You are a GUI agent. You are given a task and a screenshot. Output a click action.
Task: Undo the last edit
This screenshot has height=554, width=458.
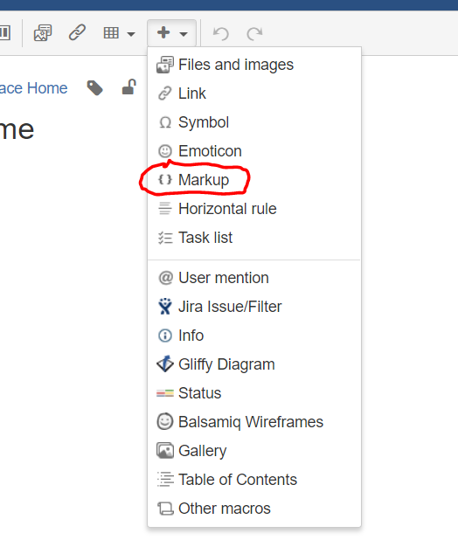[221, 33]
